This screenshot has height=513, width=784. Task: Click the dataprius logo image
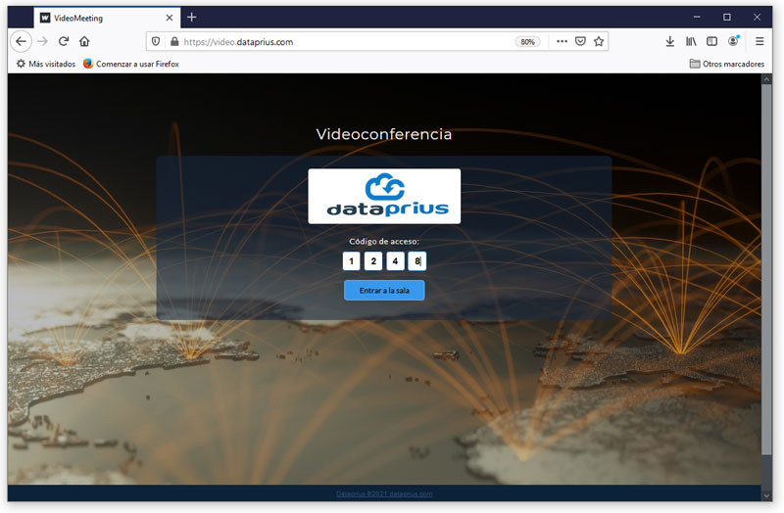[x=384, y=197]
